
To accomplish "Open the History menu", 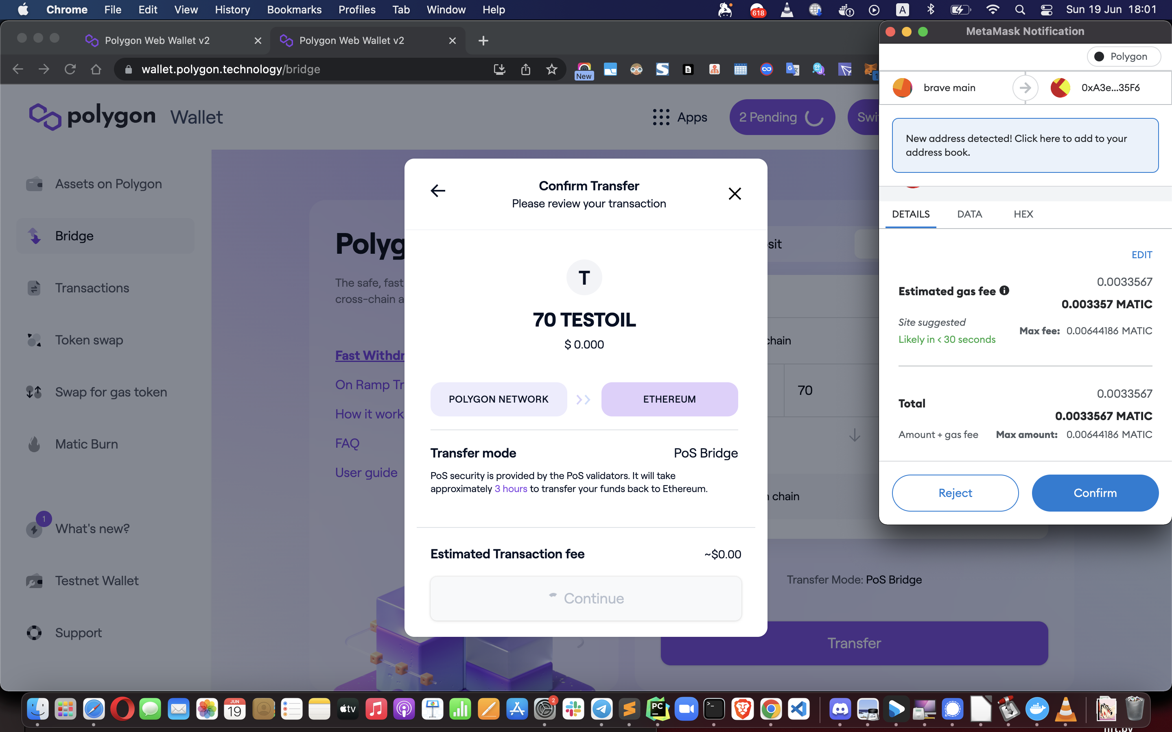I will [232, 10].
